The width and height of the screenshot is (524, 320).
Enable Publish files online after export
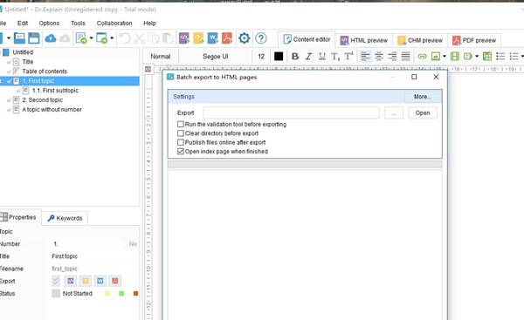click(181, 142)
